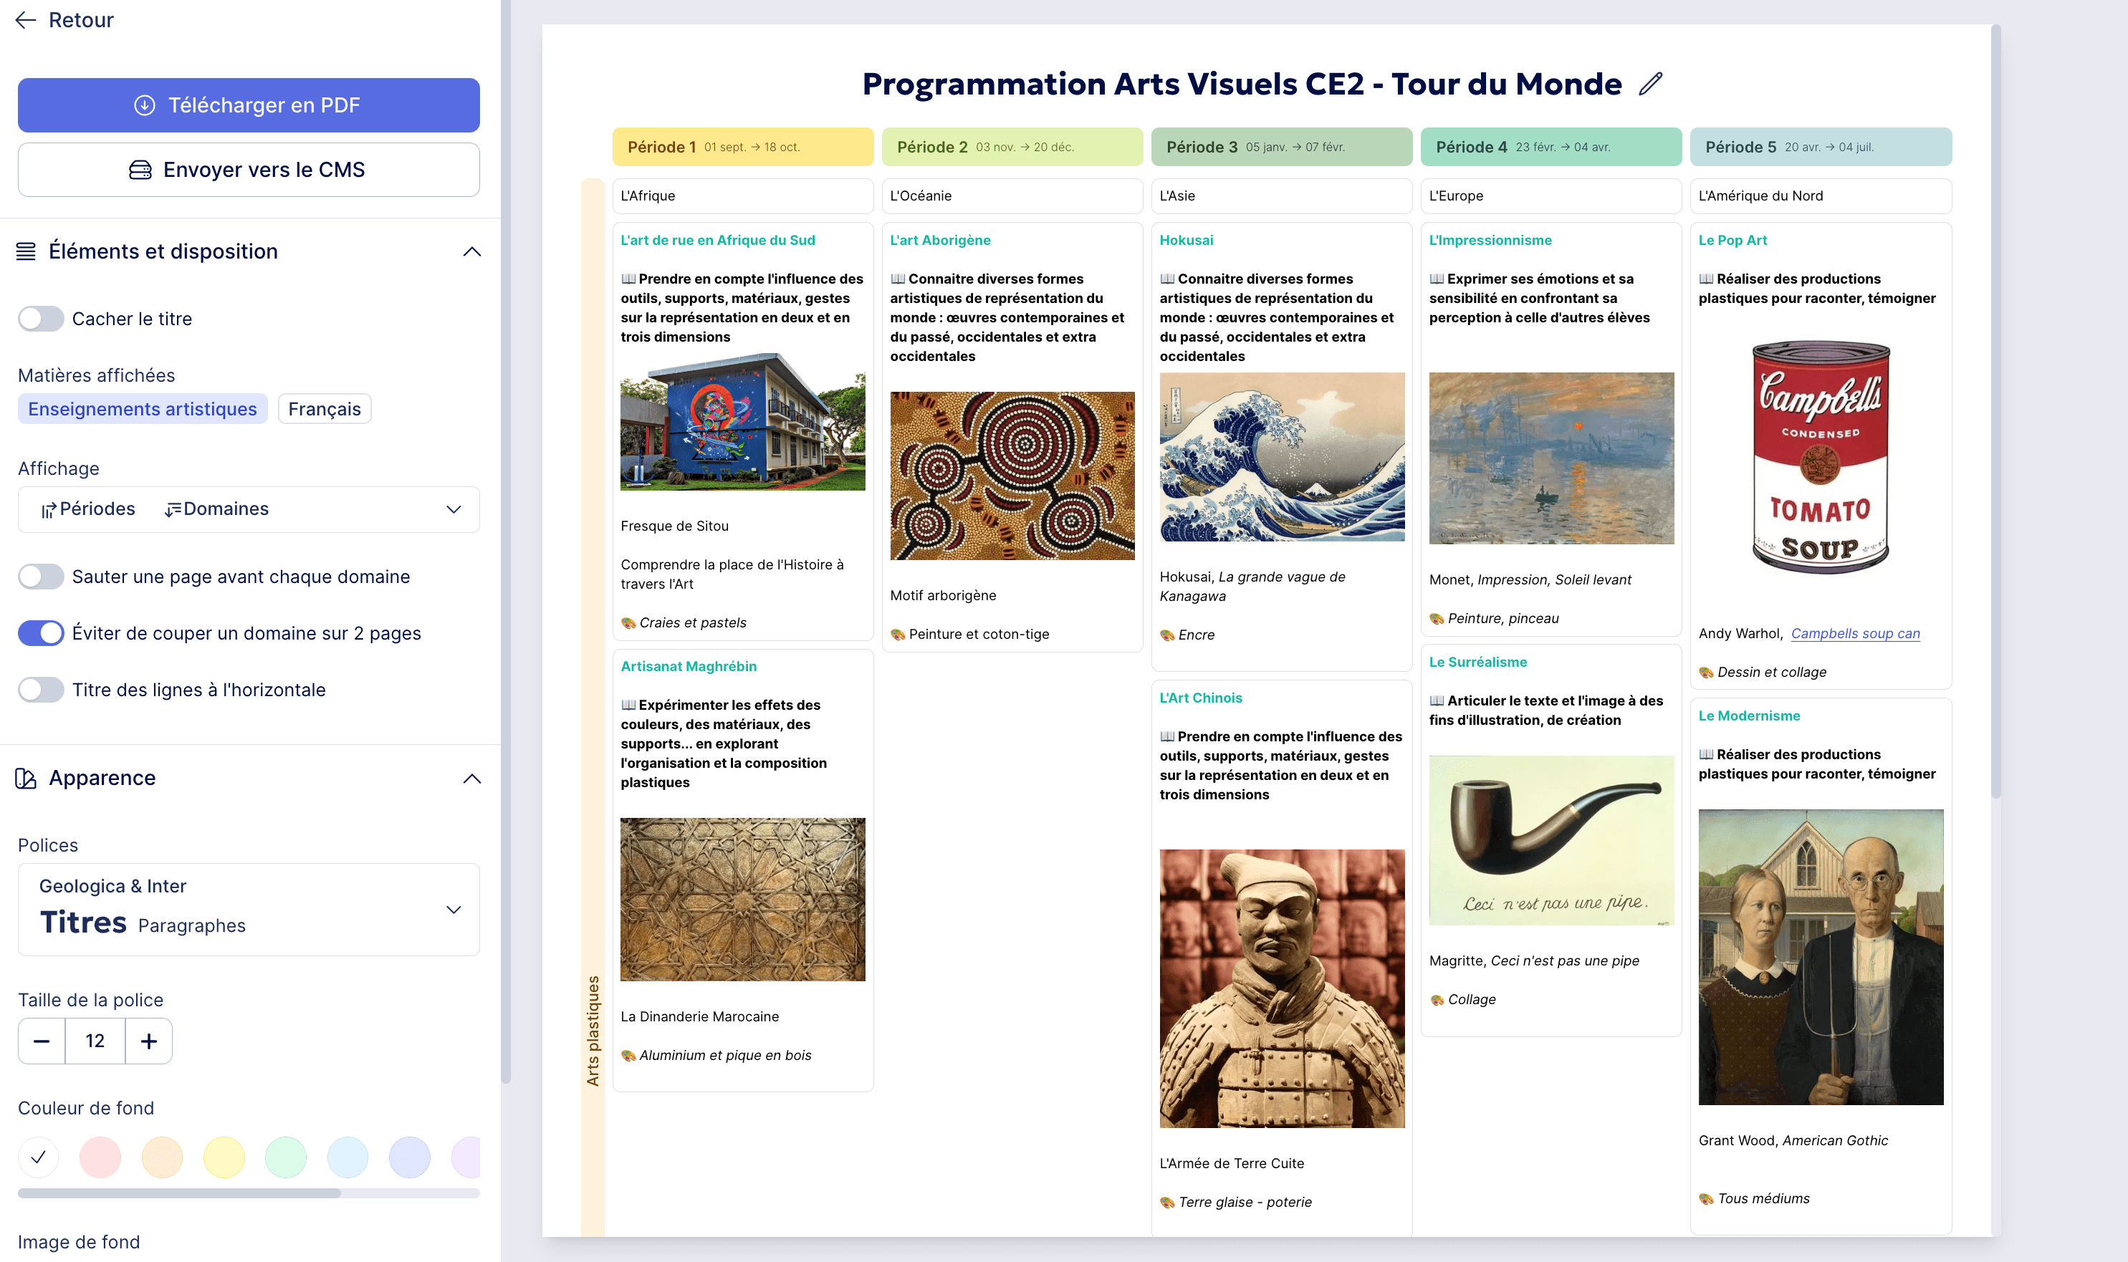Click the book icon in the Hokusai card
This screenshot has height=1262, width=2128.
tap(1167, 279)
